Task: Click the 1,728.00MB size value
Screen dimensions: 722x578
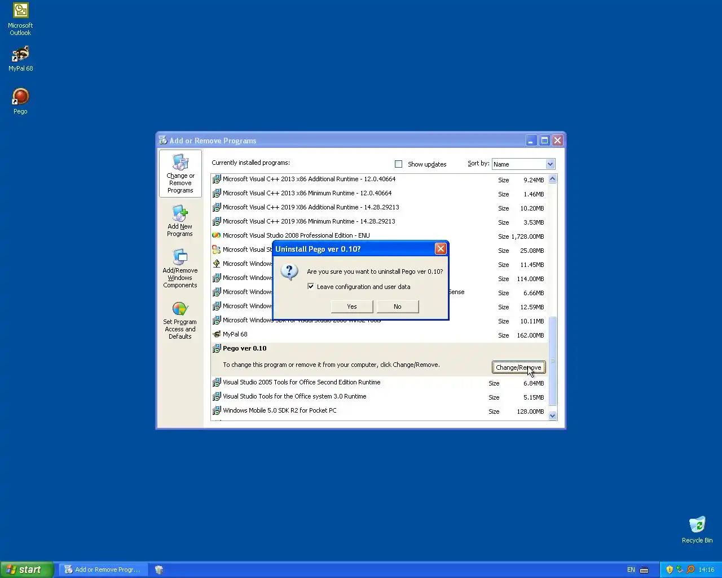Action: pyautogui.click(x=528, y=237)
